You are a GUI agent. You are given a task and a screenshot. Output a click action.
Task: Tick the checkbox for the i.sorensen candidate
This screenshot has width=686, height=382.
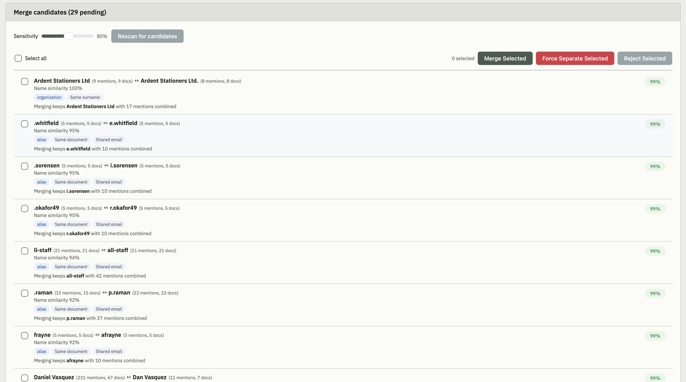pyautogui.click(x=25, y=166)
